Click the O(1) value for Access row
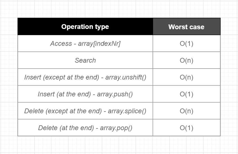Screen dimensions: 238x154 pyautogui.click(x=187, y=44)
